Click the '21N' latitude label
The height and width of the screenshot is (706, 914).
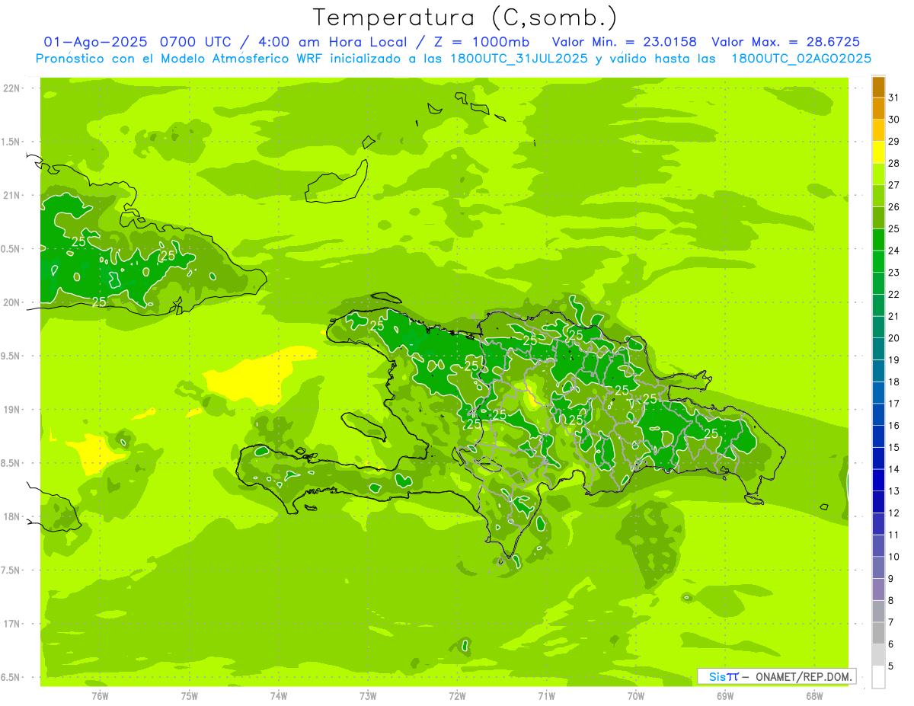12,195
